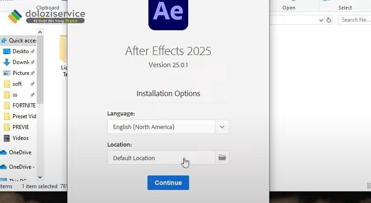This screenshot has height=203, width=371.
Task: Click the Select ribbon group label
Action: (x=345, y=8)
